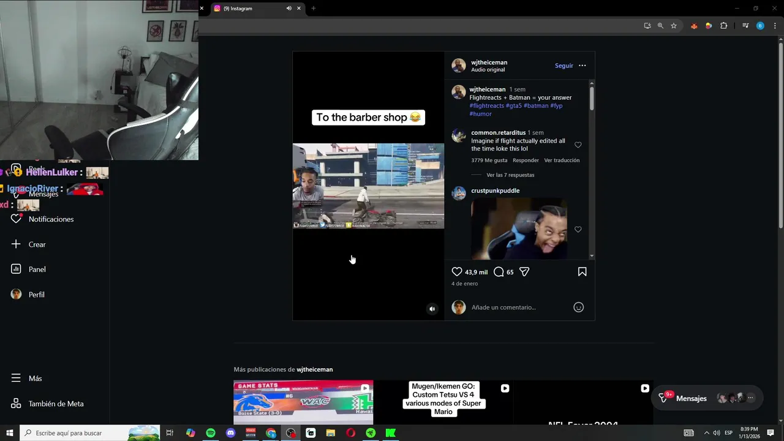The width and height of the screenshot is (784, 441).
Task: Open the taskbar clock showing 8:39 PM
Action: click(749, 433)
